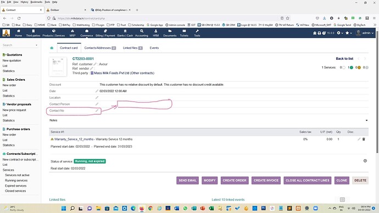
Task: Edit the service line with pencil icon
Action: point(359,139)
